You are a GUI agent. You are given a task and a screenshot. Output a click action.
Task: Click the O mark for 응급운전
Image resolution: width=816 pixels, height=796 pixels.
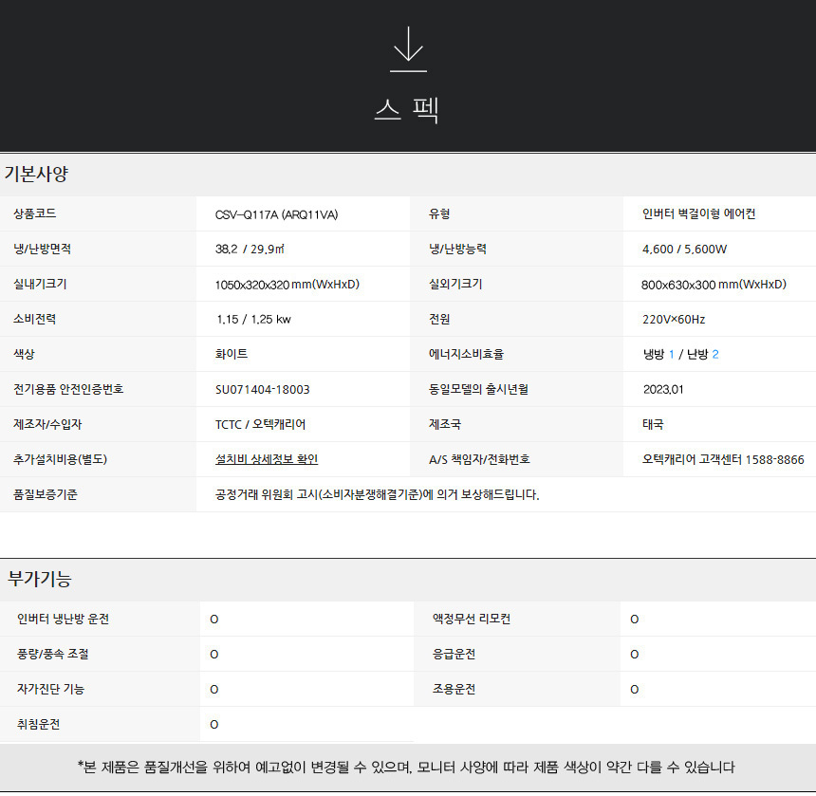(635, 655)
